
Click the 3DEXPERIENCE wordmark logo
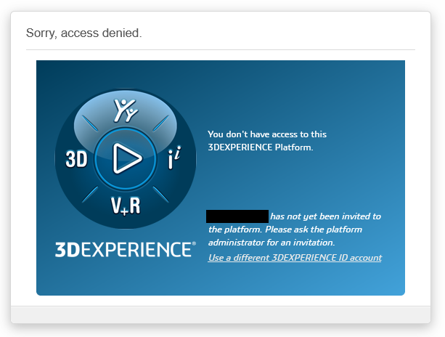pos(125,249)
